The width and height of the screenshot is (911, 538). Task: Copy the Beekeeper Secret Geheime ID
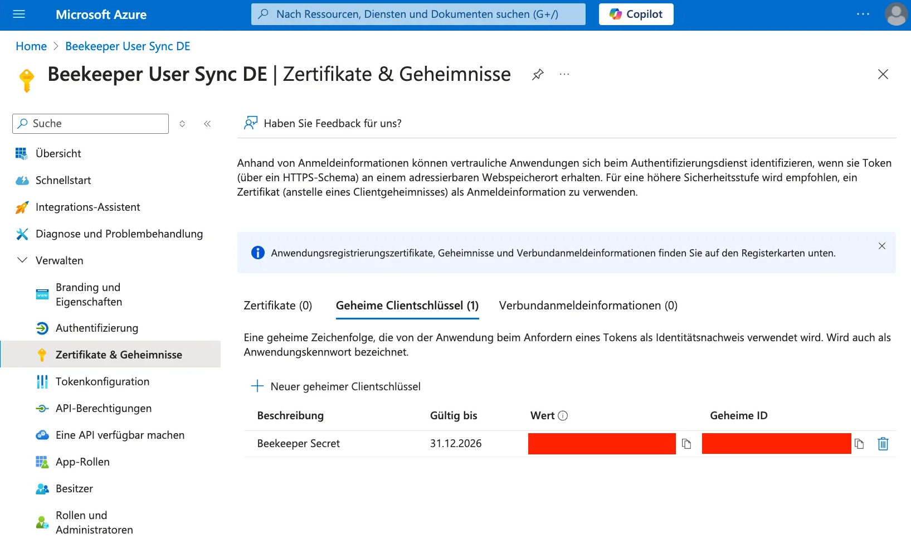(859, 444)
